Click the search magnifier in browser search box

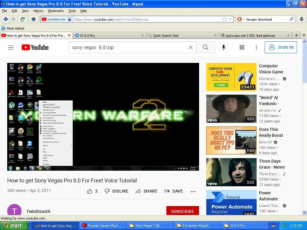coord(291,19)
